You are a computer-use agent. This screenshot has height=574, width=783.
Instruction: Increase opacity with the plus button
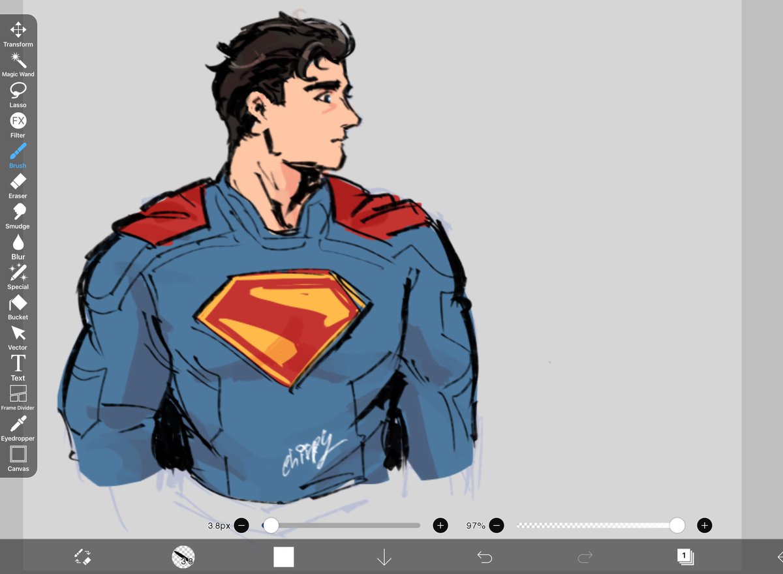(x=704, y=525)
